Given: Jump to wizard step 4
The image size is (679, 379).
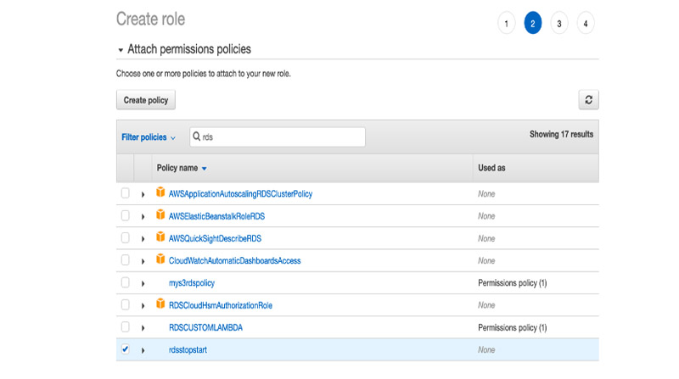Looking at the screenshot, I should 586,24.
